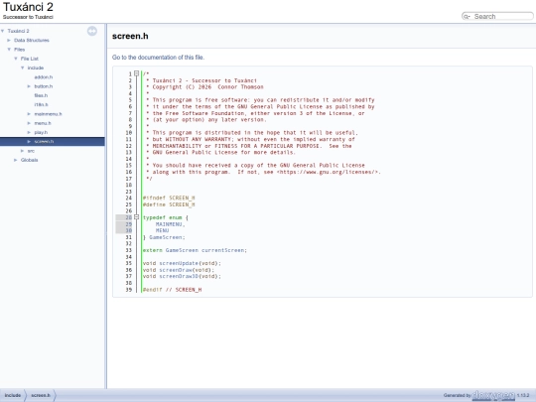Expand the src folder node
This screenshot has height=402, width=536.
pos(23,151)
